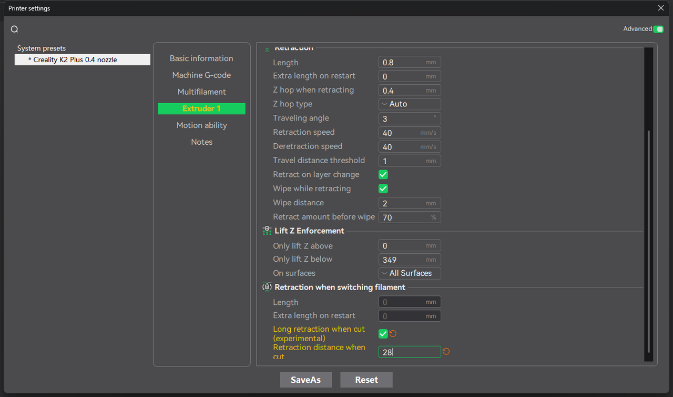Reset the Long retraction when cut checkbox
The height and width of the screenshot is (397, 673).
[393, 334]
